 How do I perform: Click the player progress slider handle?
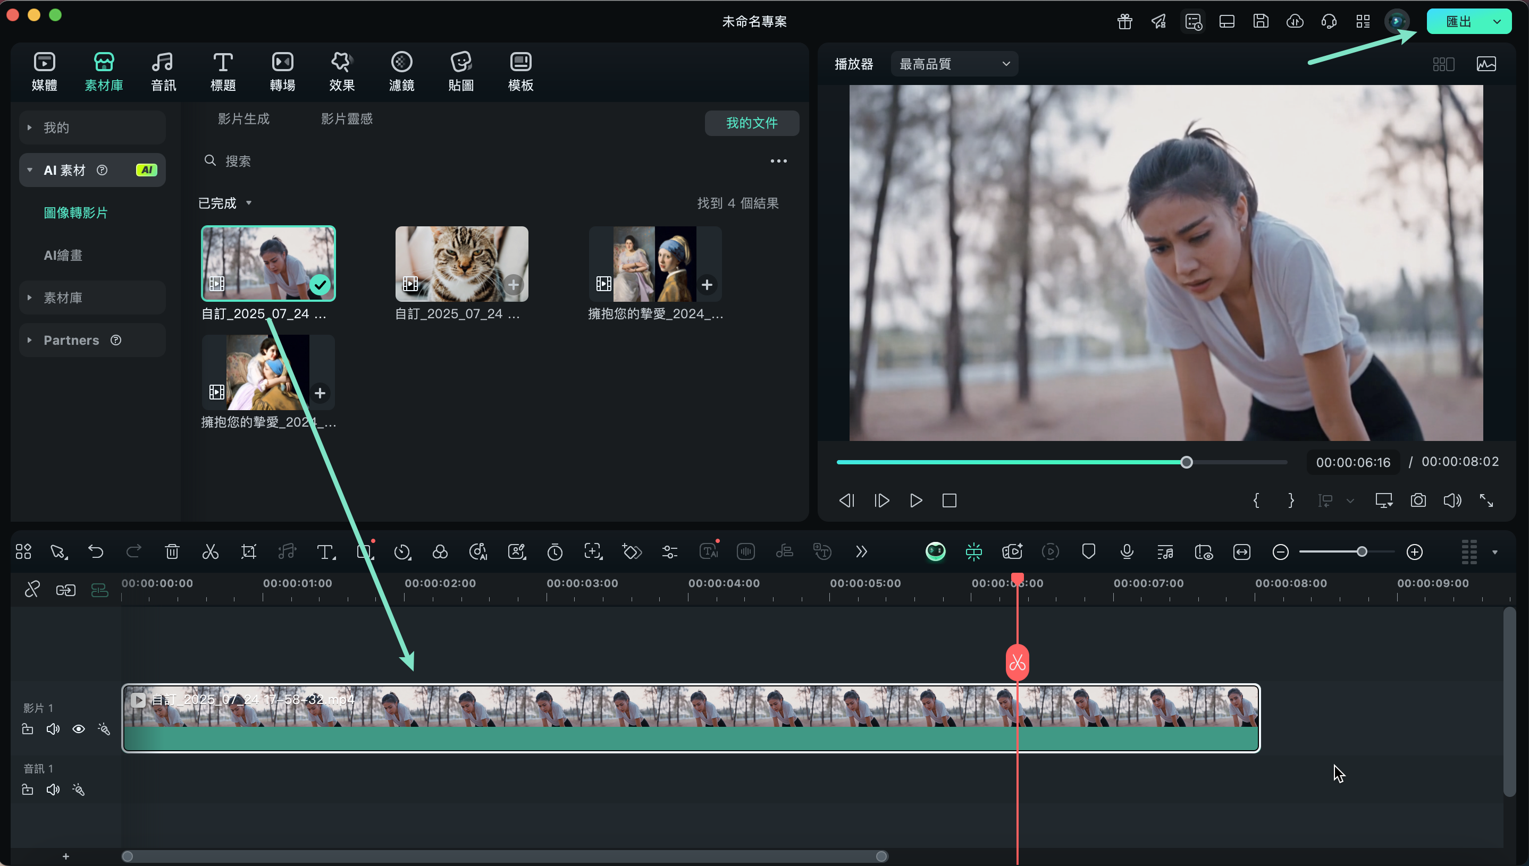click(1187, 462)
